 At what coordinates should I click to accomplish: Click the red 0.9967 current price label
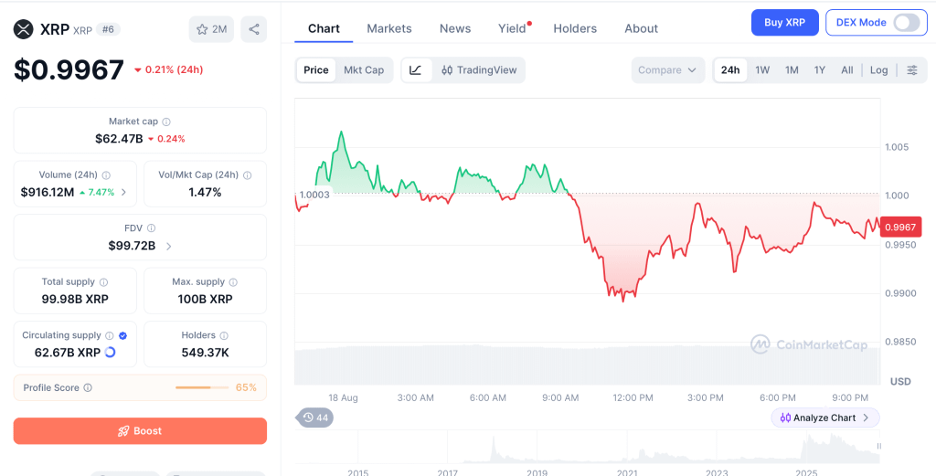click(x=900, y=227)
